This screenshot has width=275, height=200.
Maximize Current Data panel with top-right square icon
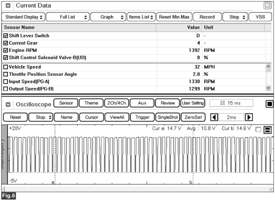click(267, 6)
